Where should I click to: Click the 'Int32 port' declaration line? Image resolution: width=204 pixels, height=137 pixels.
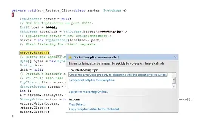pyautogui.click(x=38, y=28)
